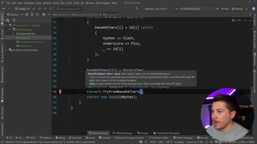
Task: Select GuiderBenchmarks.cs in the solution tree
Action: click(x=31, y=42)
